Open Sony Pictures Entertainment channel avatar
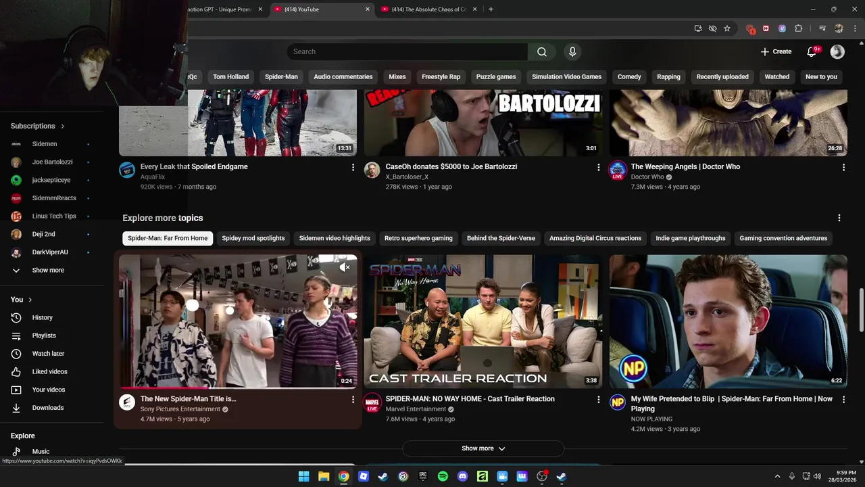 127,402
